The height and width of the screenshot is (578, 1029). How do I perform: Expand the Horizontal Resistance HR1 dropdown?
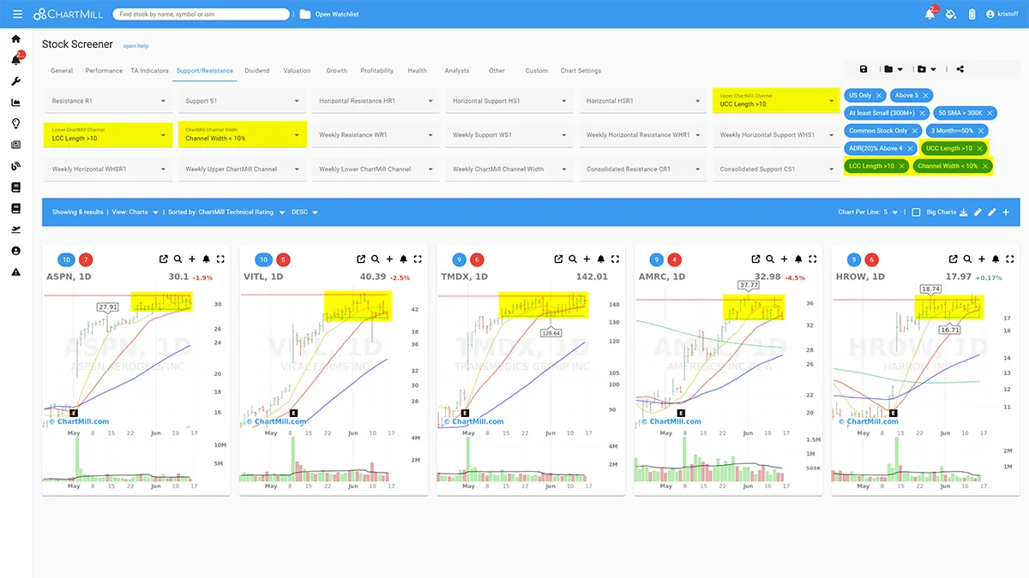click(376, 101)
